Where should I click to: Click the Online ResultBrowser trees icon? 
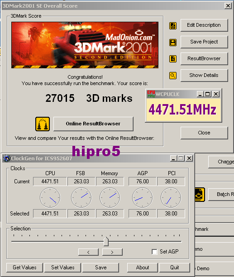click(43, 124)
